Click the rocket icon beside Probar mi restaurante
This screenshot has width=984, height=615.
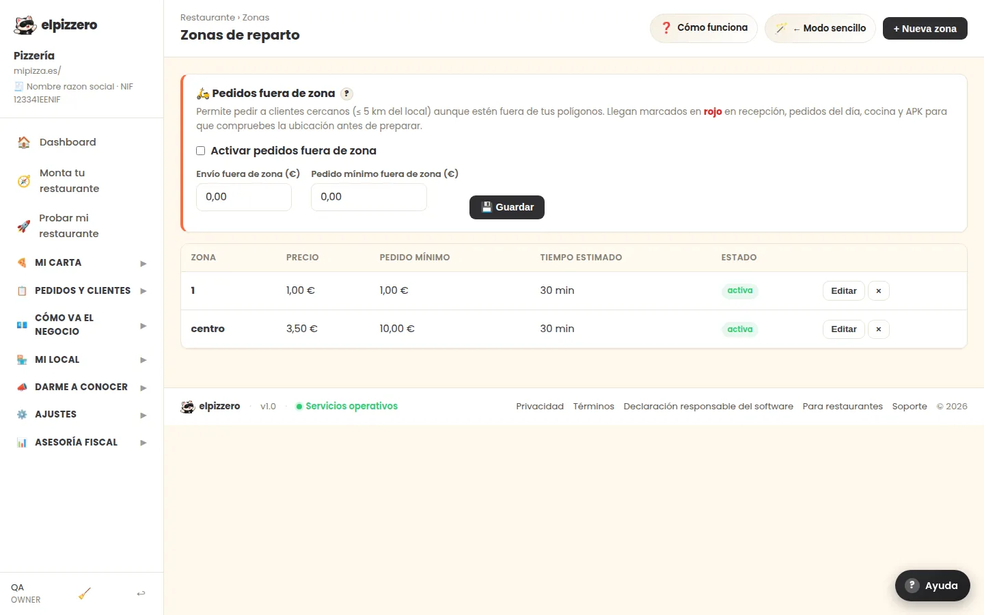pyautogui.click(x=24, y=226)
